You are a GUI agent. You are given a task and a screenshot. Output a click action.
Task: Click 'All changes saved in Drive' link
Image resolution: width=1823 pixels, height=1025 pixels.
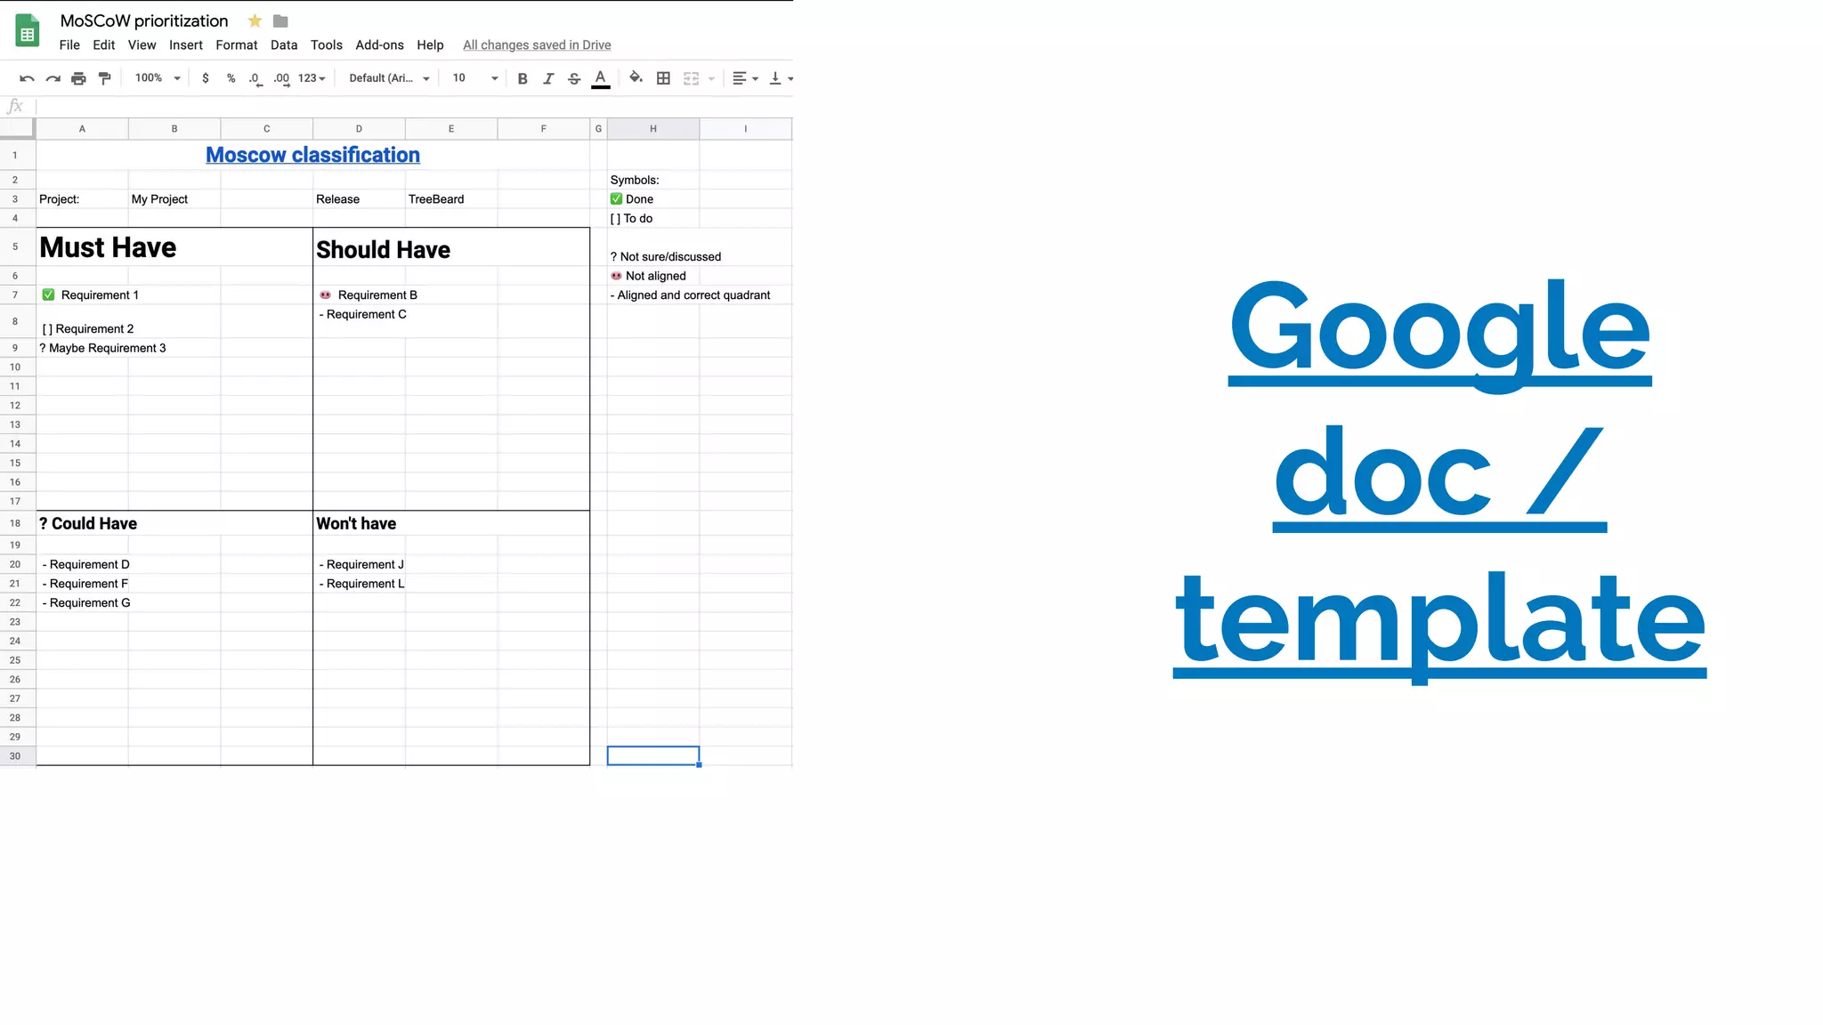(x=537, y=45)
